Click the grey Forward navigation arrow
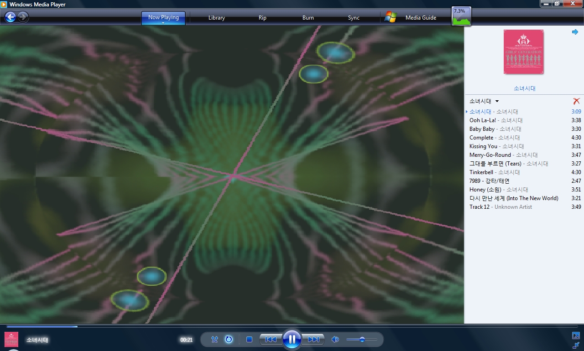This screenshot has height=351, width=584. tap(23, 17)
